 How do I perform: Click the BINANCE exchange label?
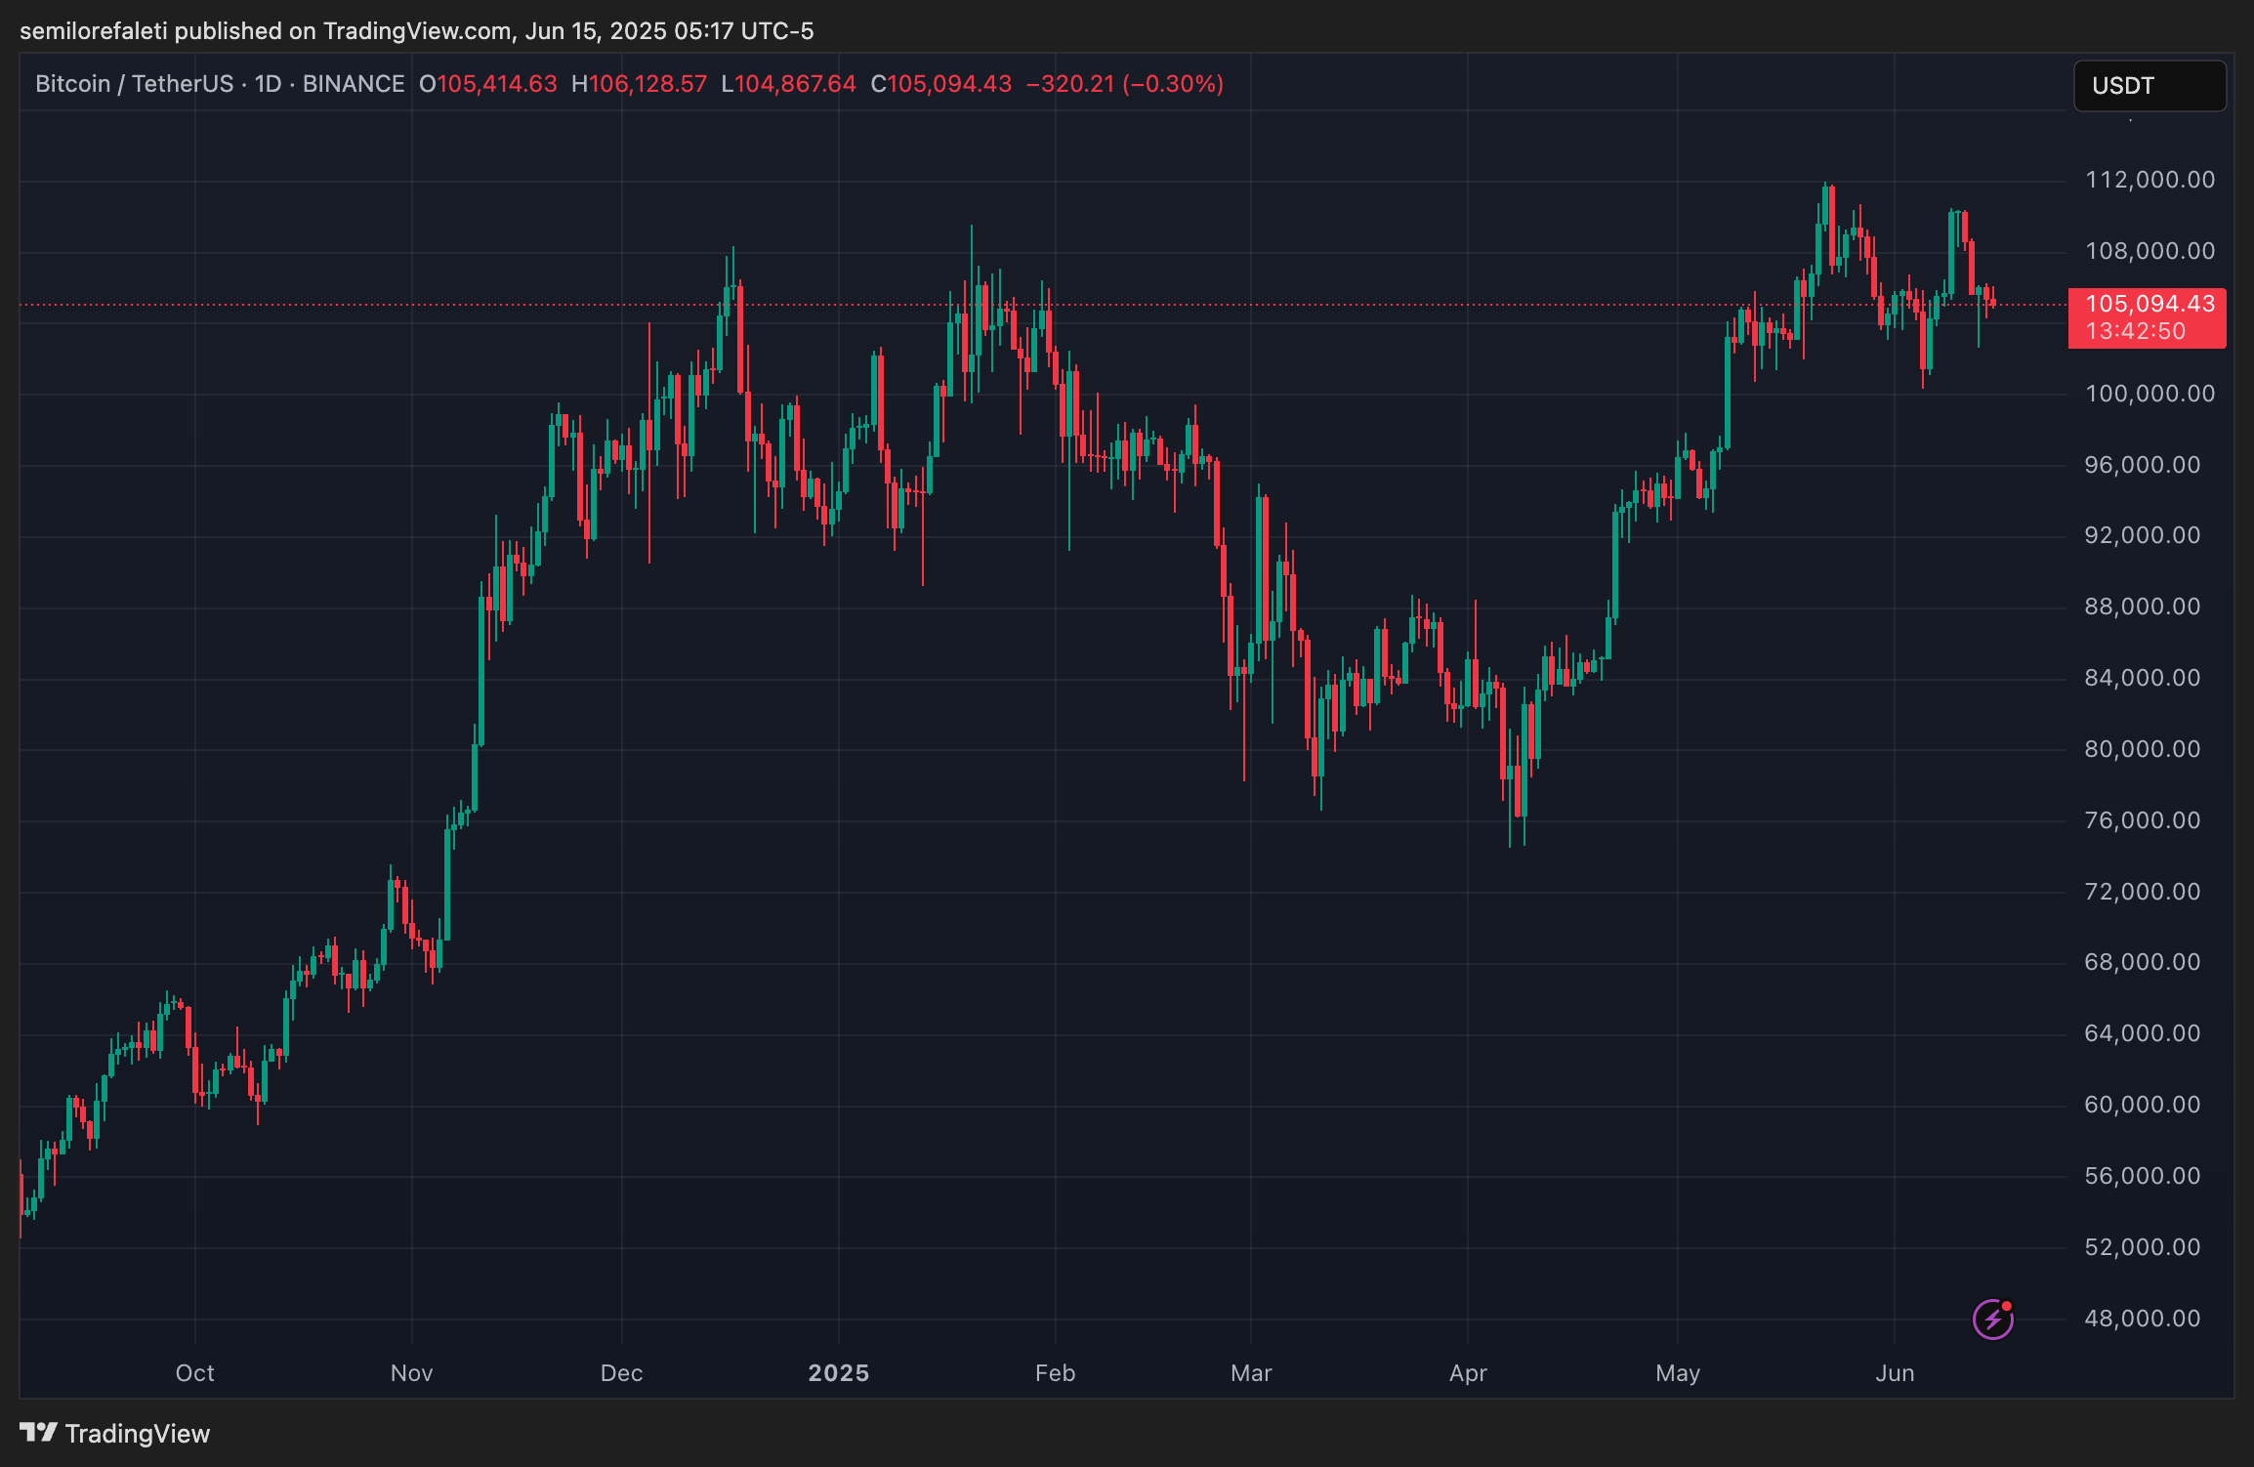[354, 84]
